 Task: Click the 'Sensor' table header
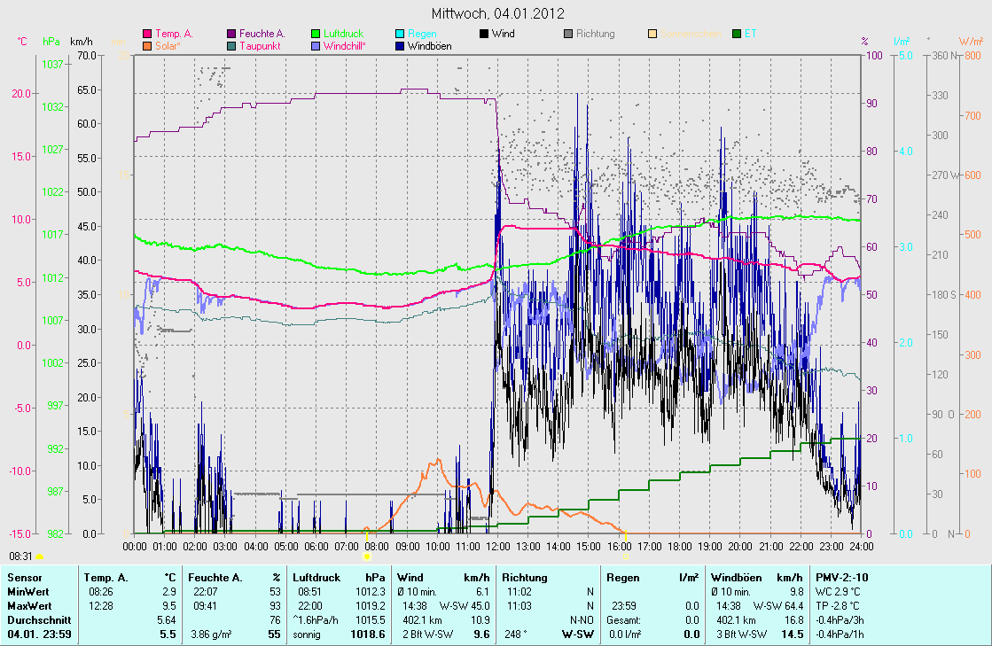click(25, 578)
